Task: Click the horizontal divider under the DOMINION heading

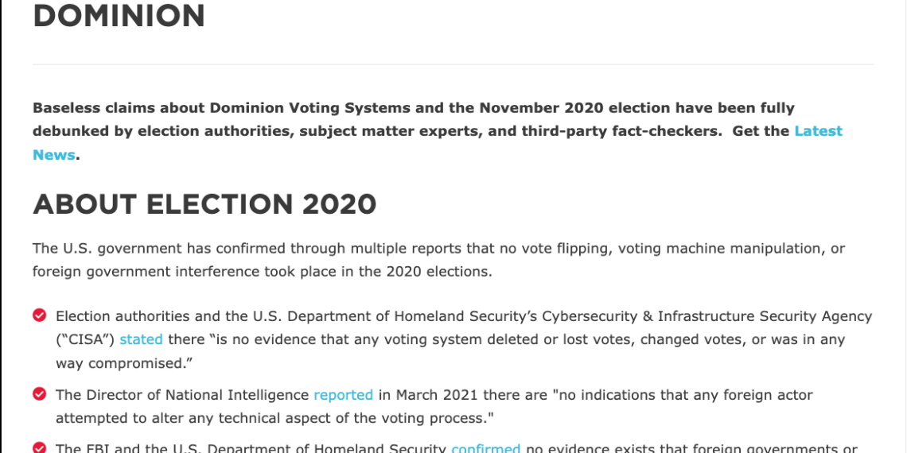Action: tap(453, 64)
